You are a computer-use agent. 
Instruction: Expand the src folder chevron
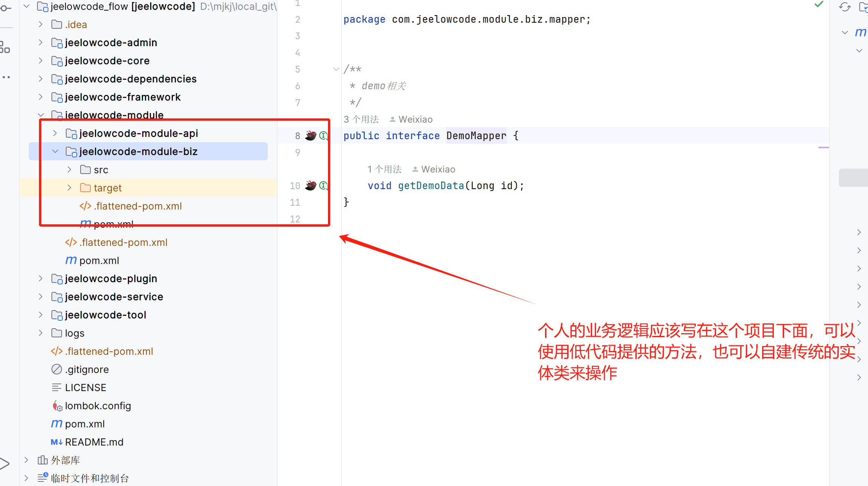[x=69, y=170]
